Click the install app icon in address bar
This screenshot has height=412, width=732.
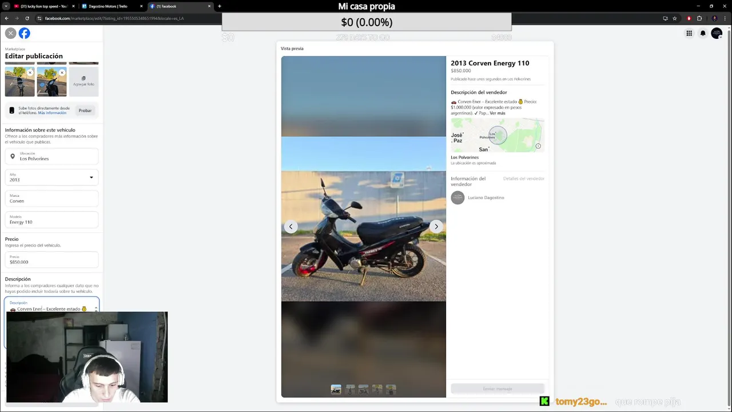[665, 18]
